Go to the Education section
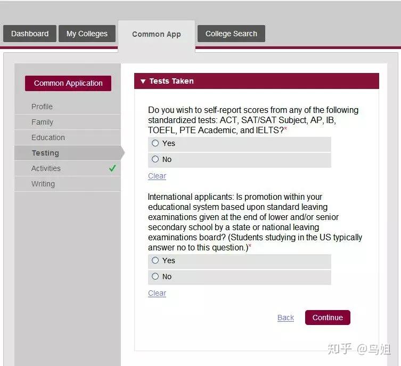 click(x=48, y=137)
